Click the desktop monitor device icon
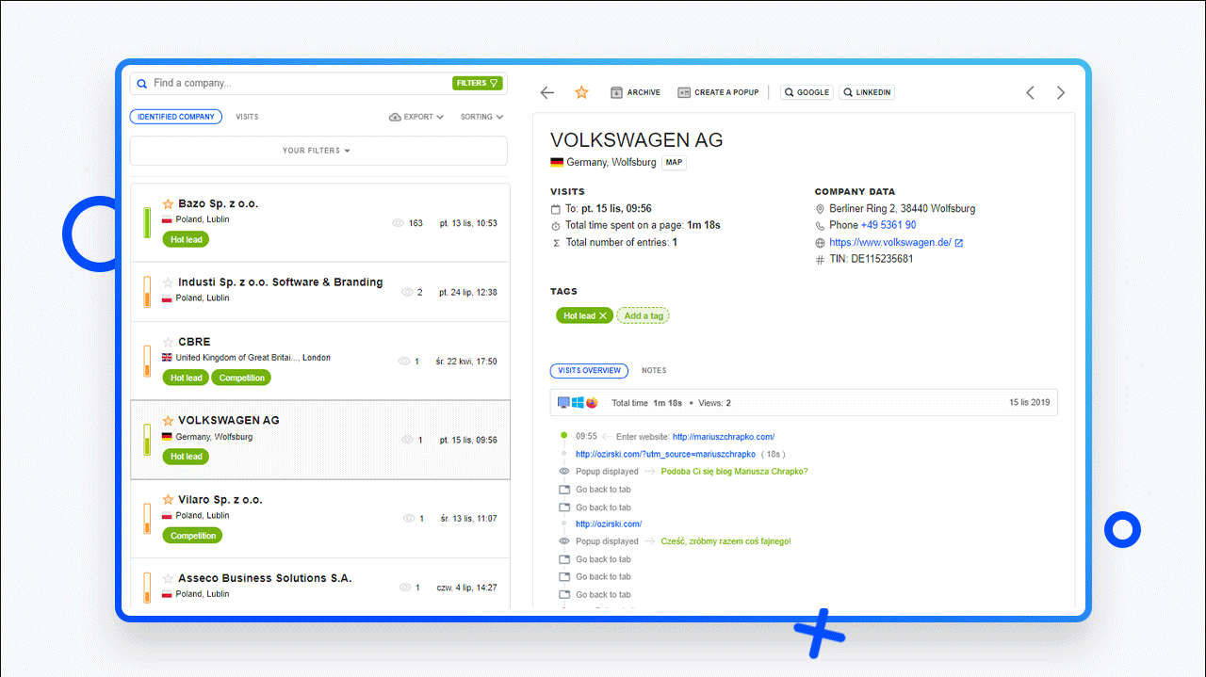The width and height of the screenshot is (1206, 677). (x=563, y=403)
